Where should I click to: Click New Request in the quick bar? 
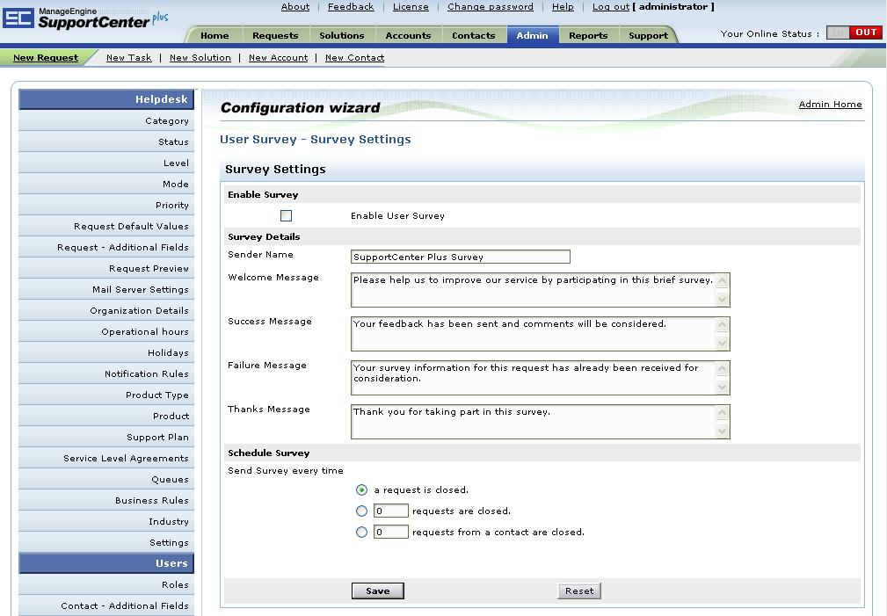click(x=46, y=58)
